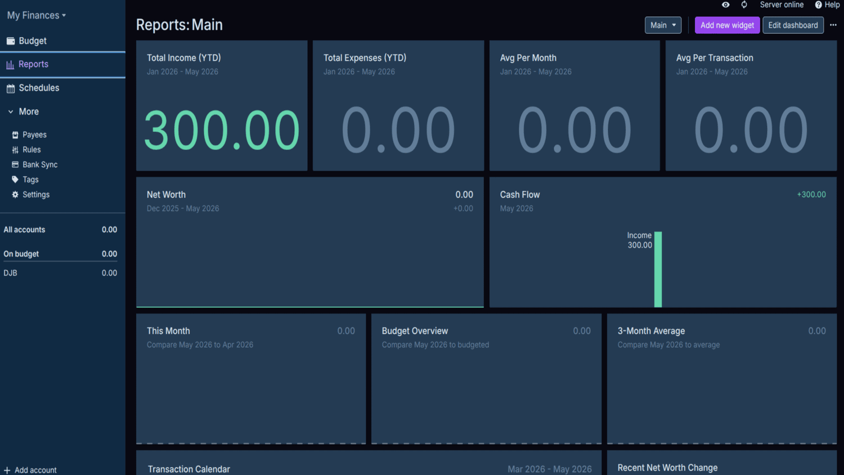This screenshot has width=844, height=475.
Task: Go to the Budget page
Action: 62,41
